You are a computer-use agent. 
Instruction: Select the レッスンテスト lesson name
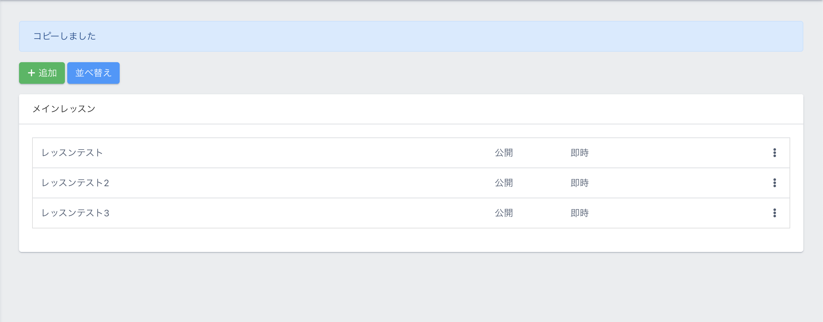[x=72, y=153]
